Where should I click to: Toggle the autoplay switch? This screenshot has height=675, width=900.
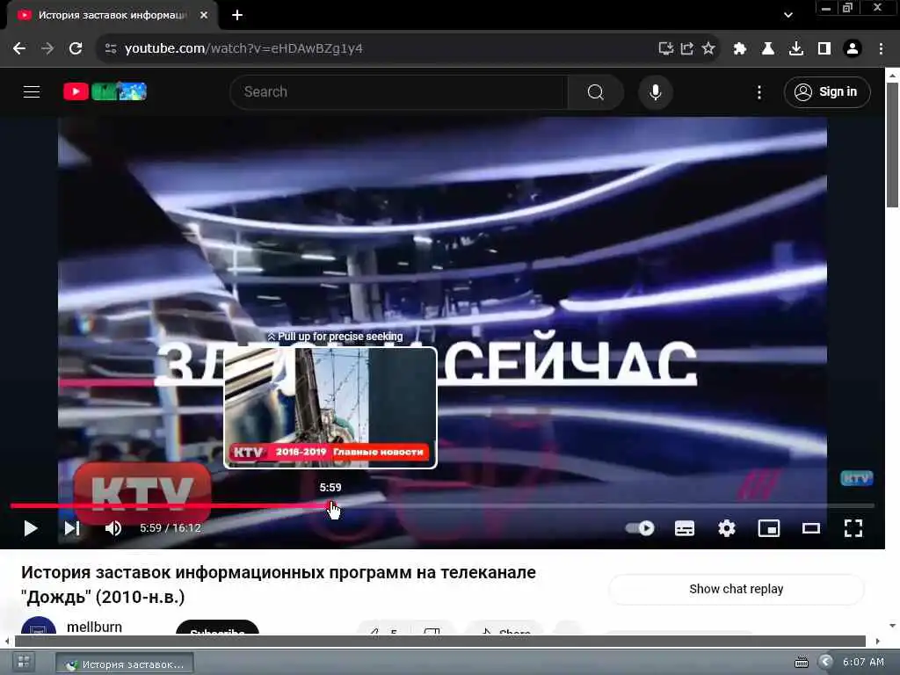(x=640, y=528)
